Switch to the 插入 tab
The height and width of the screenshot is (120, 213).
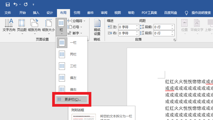(36, 13)
